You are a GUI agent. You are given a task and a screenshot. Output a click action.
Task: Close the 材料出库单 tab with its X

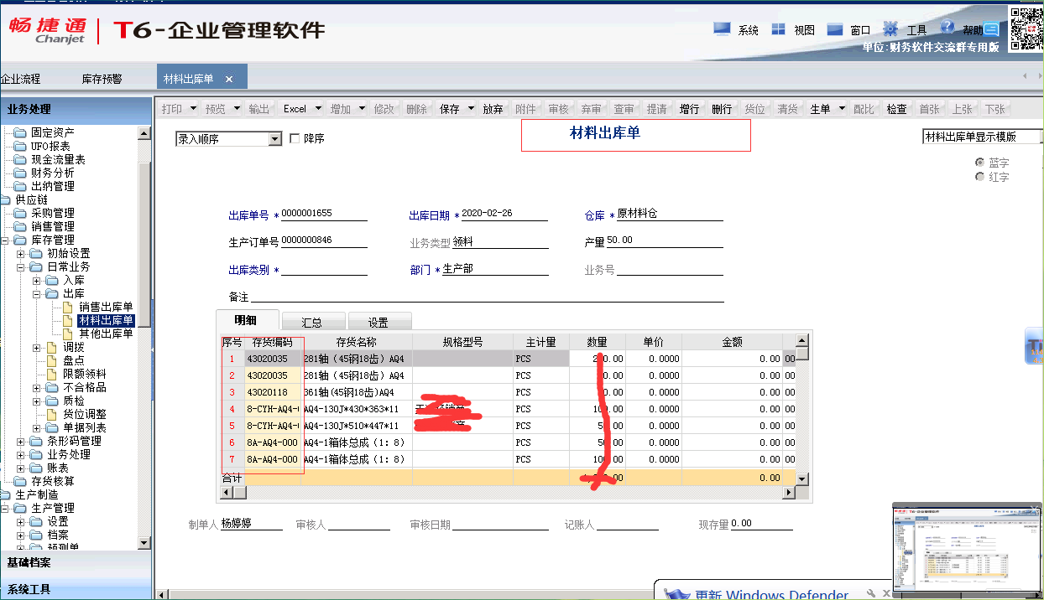point(229,79)
